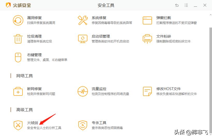
Task: Click the 启动项管理 monitor icon
Action: point(83,39)
